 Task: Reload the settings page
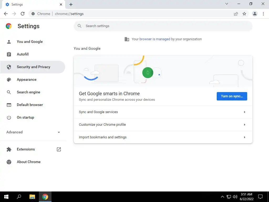pyautogui.click(x=23, y=14)
